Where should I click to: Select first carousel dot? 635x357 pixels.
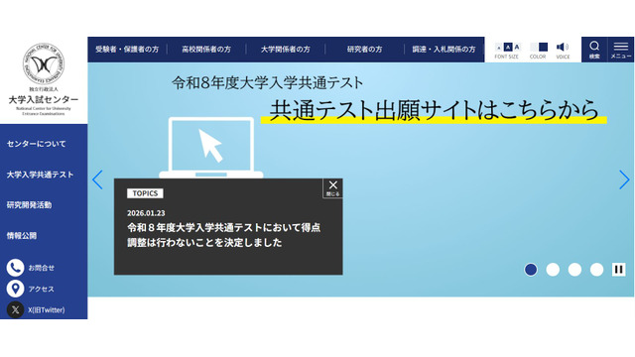coord(531,270)
